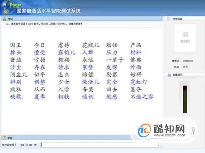
Task: Click the 考生信息 panel icon
Action: [169, 18]
